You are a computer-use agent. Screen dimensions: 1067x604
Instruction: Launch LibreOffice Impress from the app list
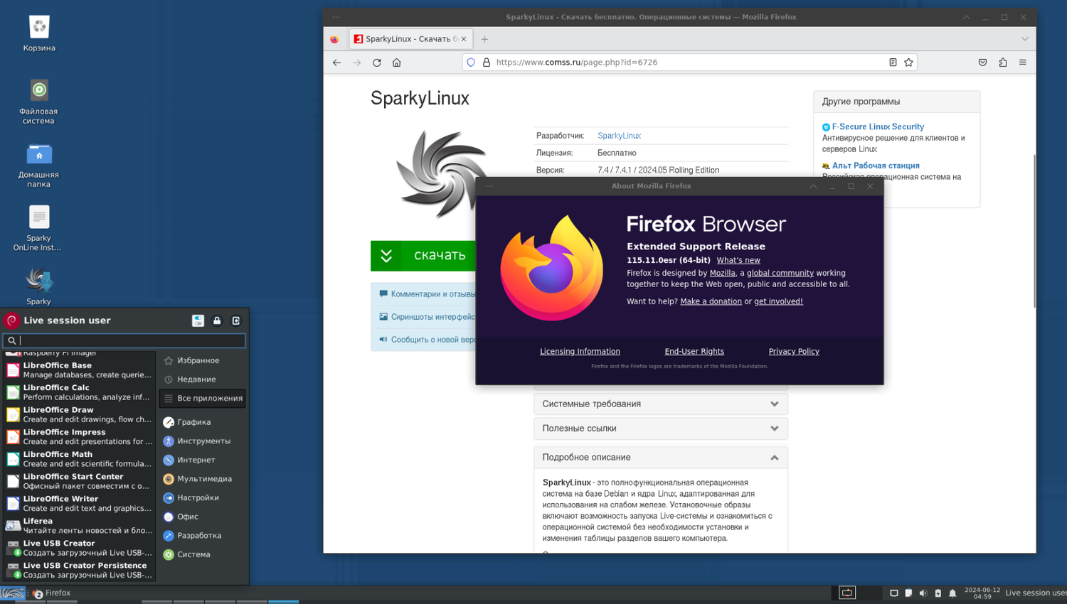(79, 436)
